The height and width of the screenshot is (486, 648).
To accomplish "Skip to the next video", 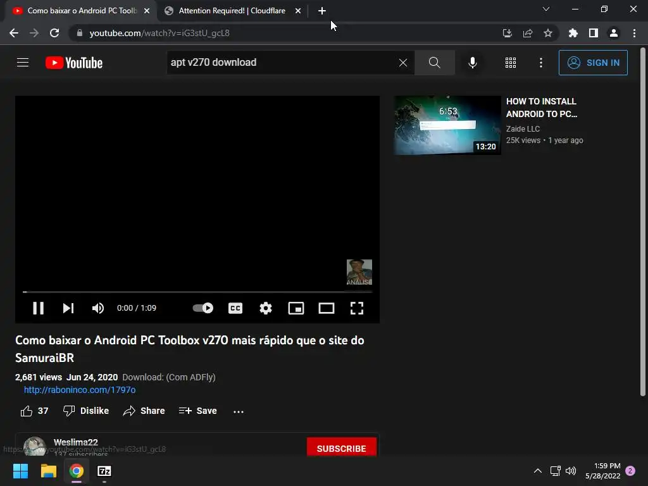I will 68,308.
